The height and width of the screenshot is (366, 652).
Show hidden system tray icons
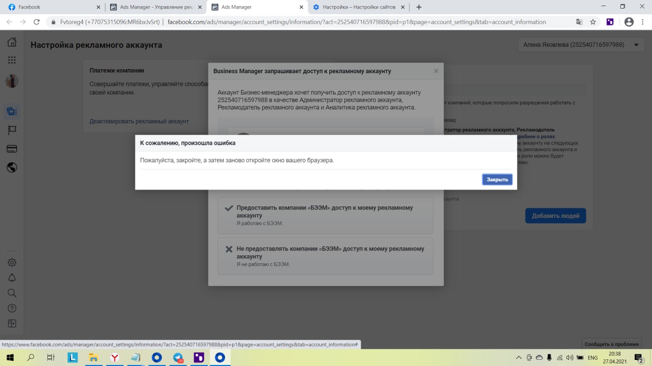(519, 357)
